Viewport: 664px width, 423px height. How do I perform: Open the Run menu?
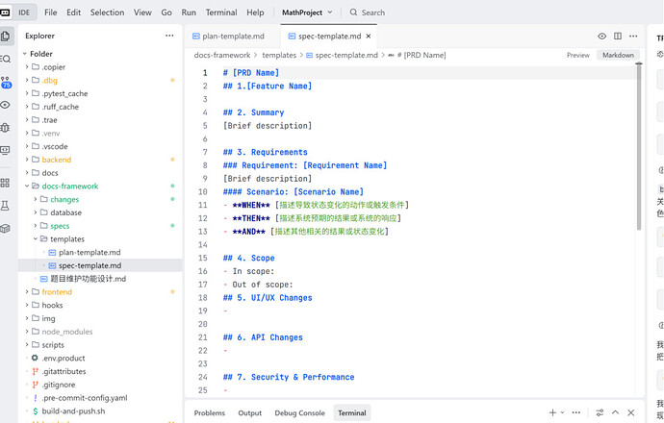tap(189, 12)
